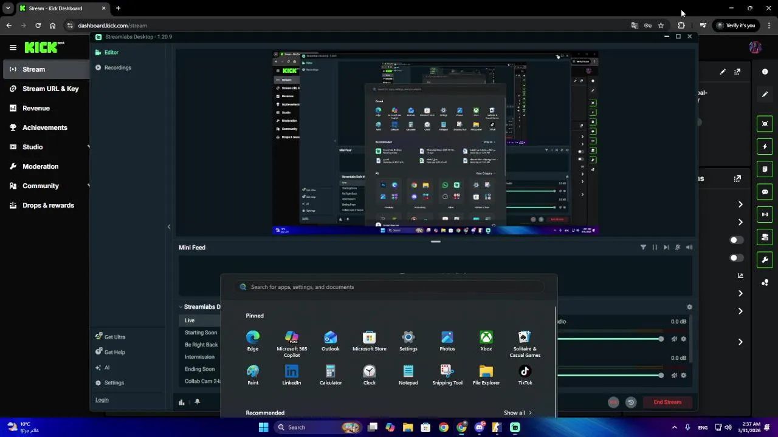The height and width of the screenshot is (437, 778).
Task: Collapse the Streamlabs side navigation arrow
Action: 169,226
